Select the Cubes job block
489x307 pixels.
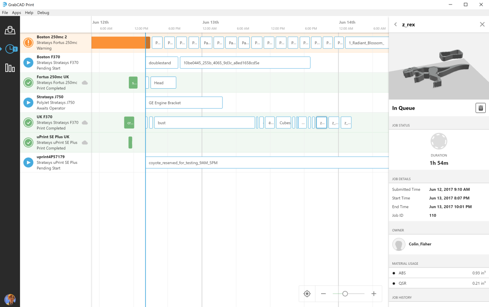[284, 122]
